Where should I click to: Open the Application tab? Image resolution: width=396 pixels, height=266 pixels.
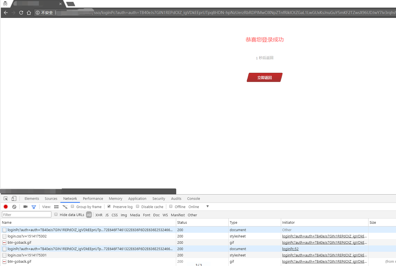(137, 198)
